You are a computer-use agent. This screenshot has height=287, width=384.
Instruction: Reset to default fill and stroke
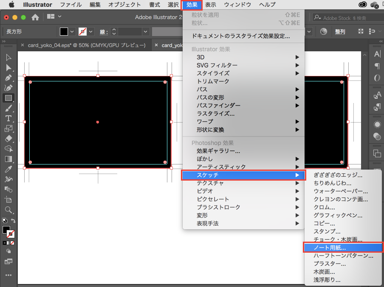point(4,221)
